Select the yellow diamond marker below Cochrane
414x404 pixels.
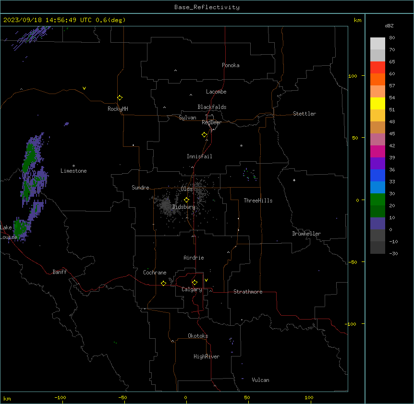coord(163,283)
